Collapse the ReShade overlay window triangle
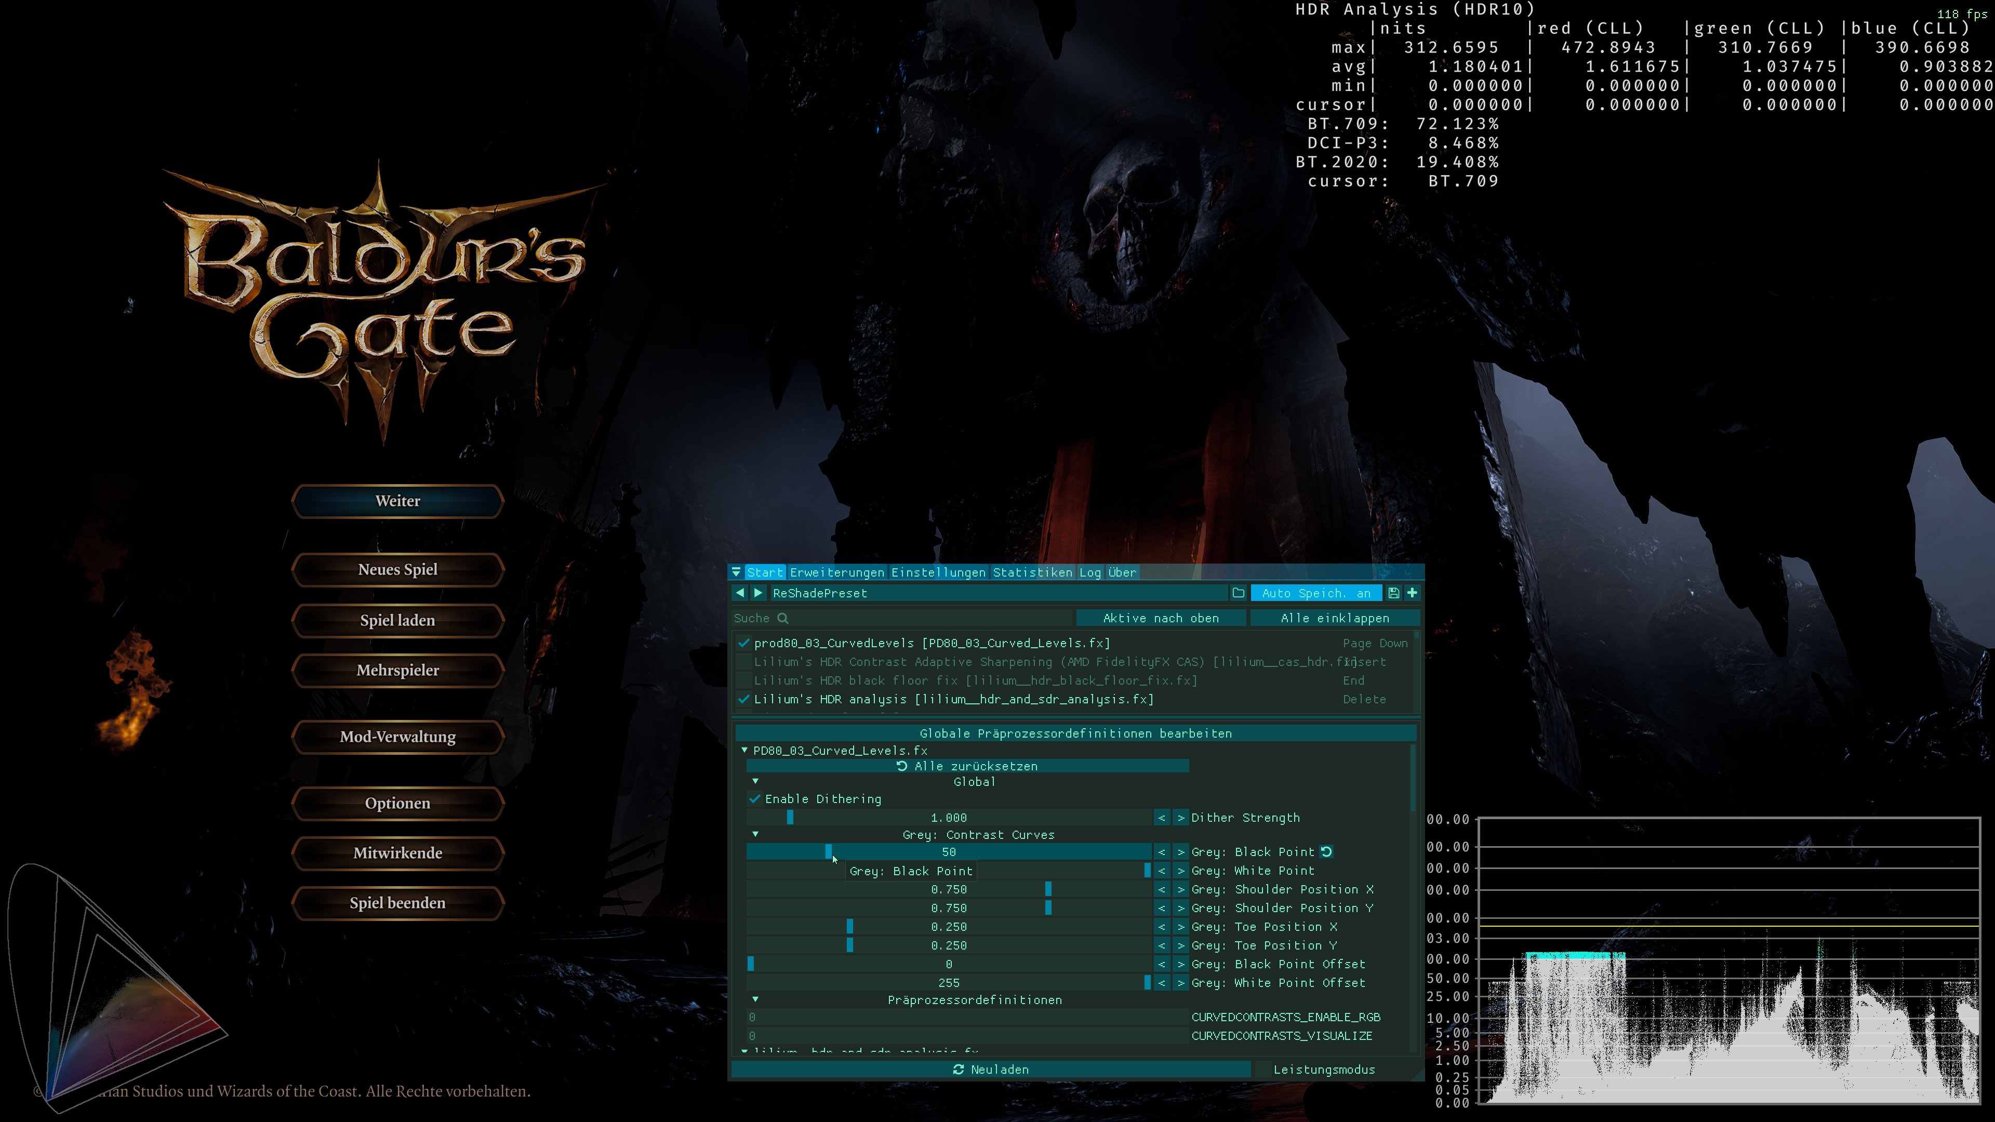Viewport: 1995px width, 1122px height. click(736, 572)
